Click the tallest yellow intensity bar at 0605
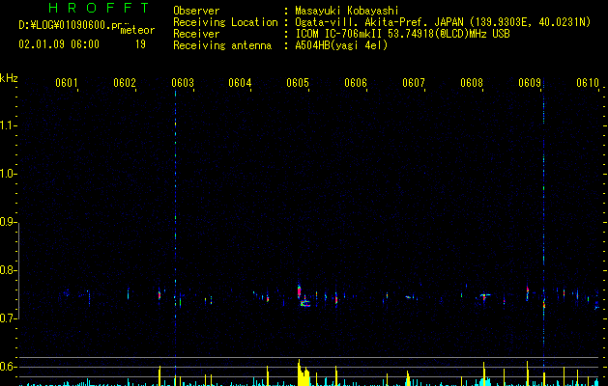 [x=299, y=372]
